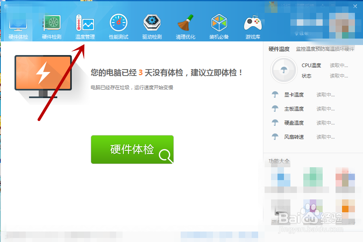Image resolution: width=363 pixels, height=242 pixels.
Task: Go to the 性能测试 gauge tab
Action: point(119,27)
